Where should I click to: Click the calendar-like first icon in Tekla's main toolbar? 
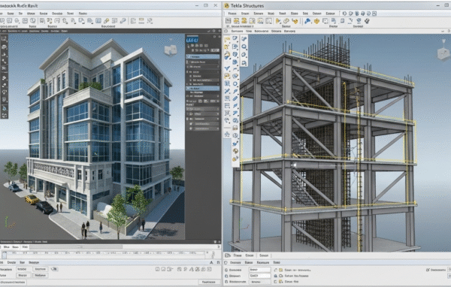[228, 21]
